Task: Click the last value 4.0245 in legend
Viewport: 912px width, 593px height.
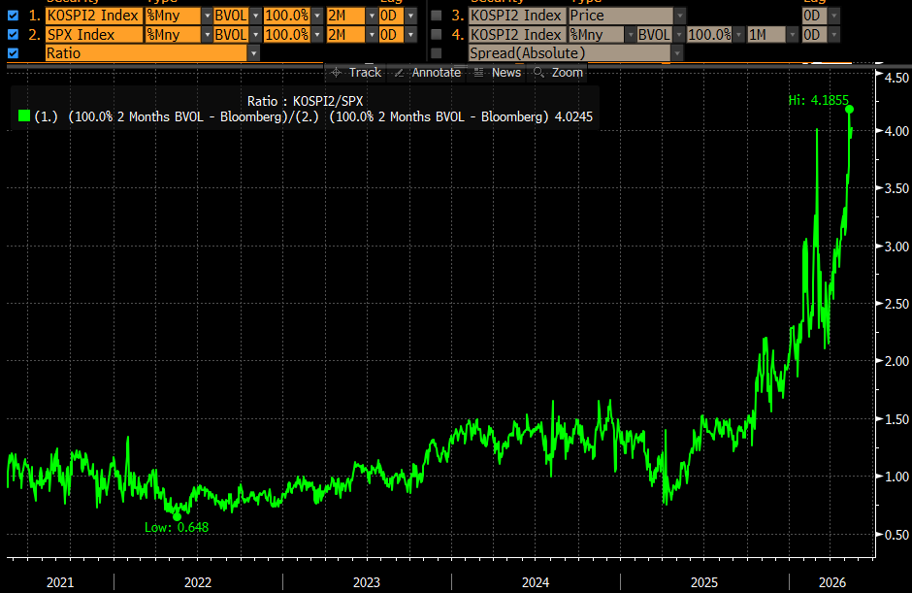Action: [x=573, y=117]
